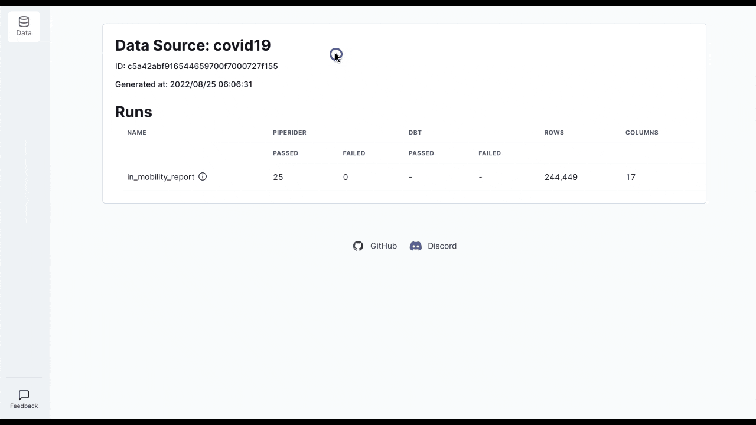Click the GitHub logo icon
756x425 pixels.
pyautogui.click(x=358, y=246)
